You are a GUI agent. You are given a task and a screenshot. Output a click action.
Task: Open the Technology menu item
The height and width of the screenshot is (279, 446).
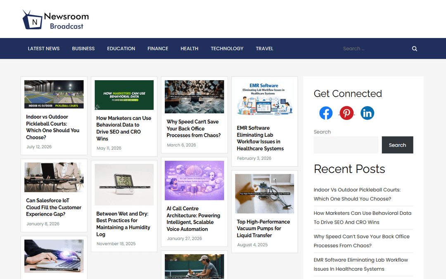pos(227,49)
